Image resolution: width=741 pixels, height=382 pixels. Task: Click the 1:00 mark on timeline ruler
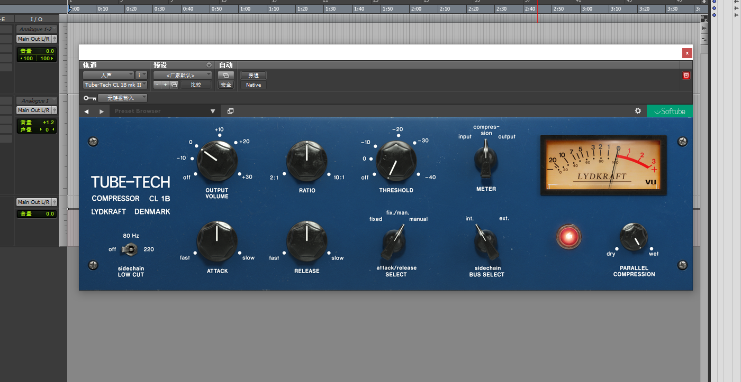tap(245, 9)
